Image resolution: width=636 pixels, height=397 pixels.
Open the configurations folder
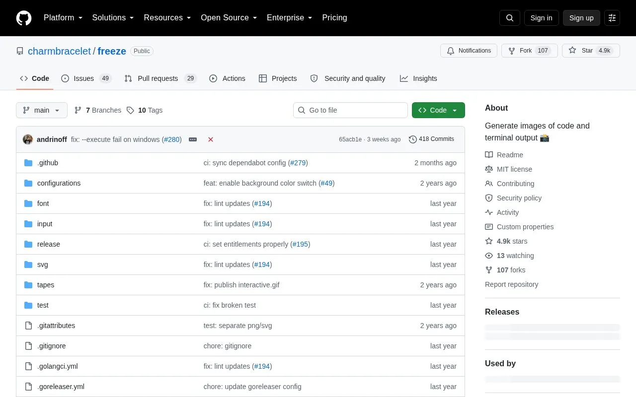tap(59, 183)
